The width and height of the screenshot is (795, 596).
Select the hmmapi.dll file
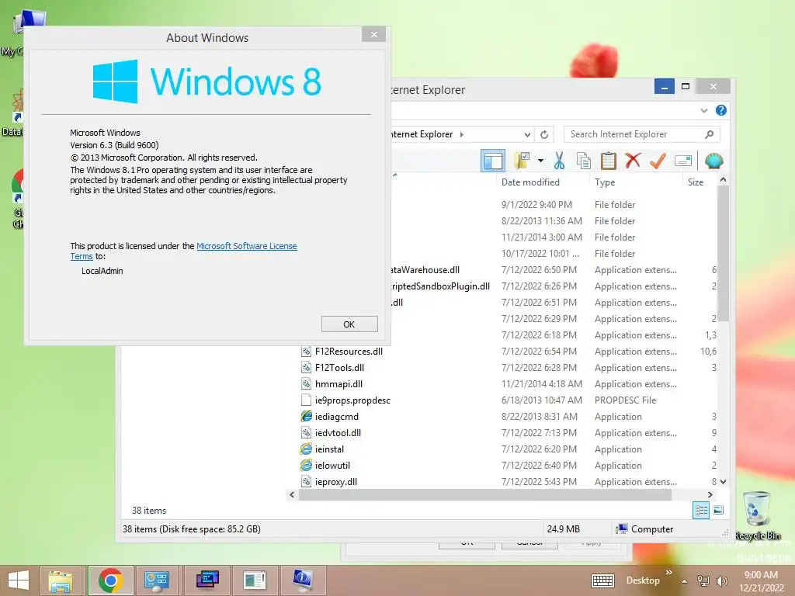pyautogui.click(x=338, y=384)
